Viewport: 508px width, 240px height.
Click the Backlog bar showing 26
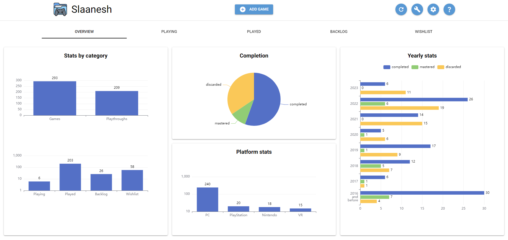click(x=101, y=182)
